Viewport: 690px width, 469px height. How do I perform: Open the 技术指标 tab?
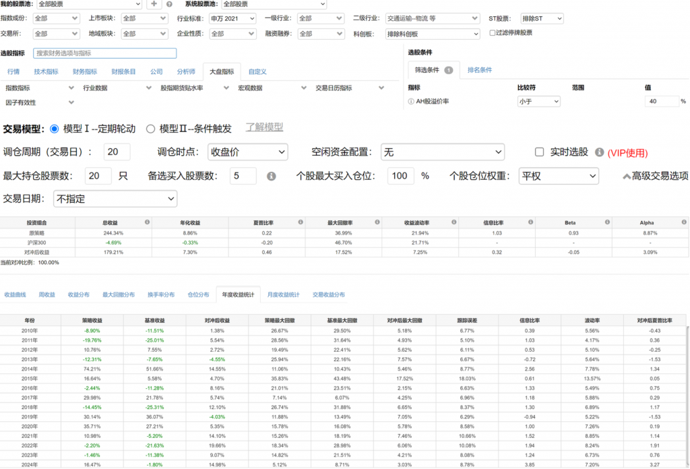[46, 71]
